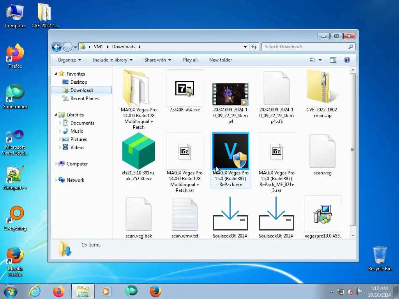Viewport: 399px width, 299px height.
Task: Click New folder in the toolbar
Action: tap(221, 60)
